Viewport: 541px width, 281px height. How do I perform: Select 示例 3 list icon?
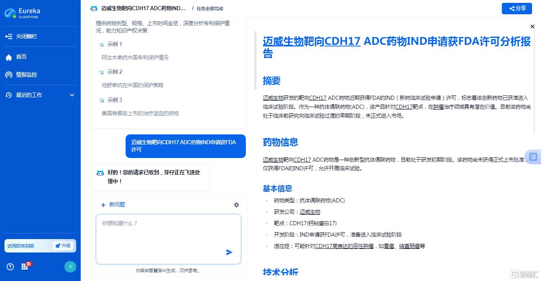point(102,100)
